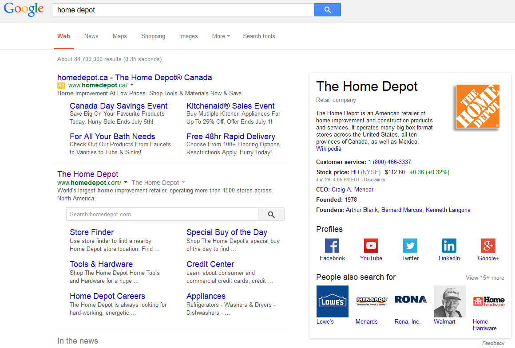Select the Lowe's logo thumbnail
This screenshot has height=348, width=515.
tap(332, 301)
